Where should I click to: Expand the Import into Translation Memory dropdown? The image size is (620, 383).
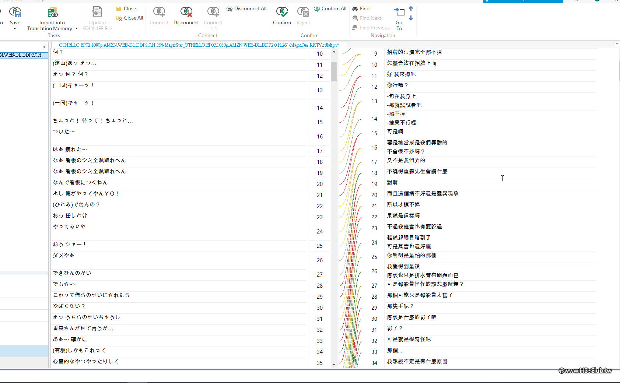[x=76, y=29]
